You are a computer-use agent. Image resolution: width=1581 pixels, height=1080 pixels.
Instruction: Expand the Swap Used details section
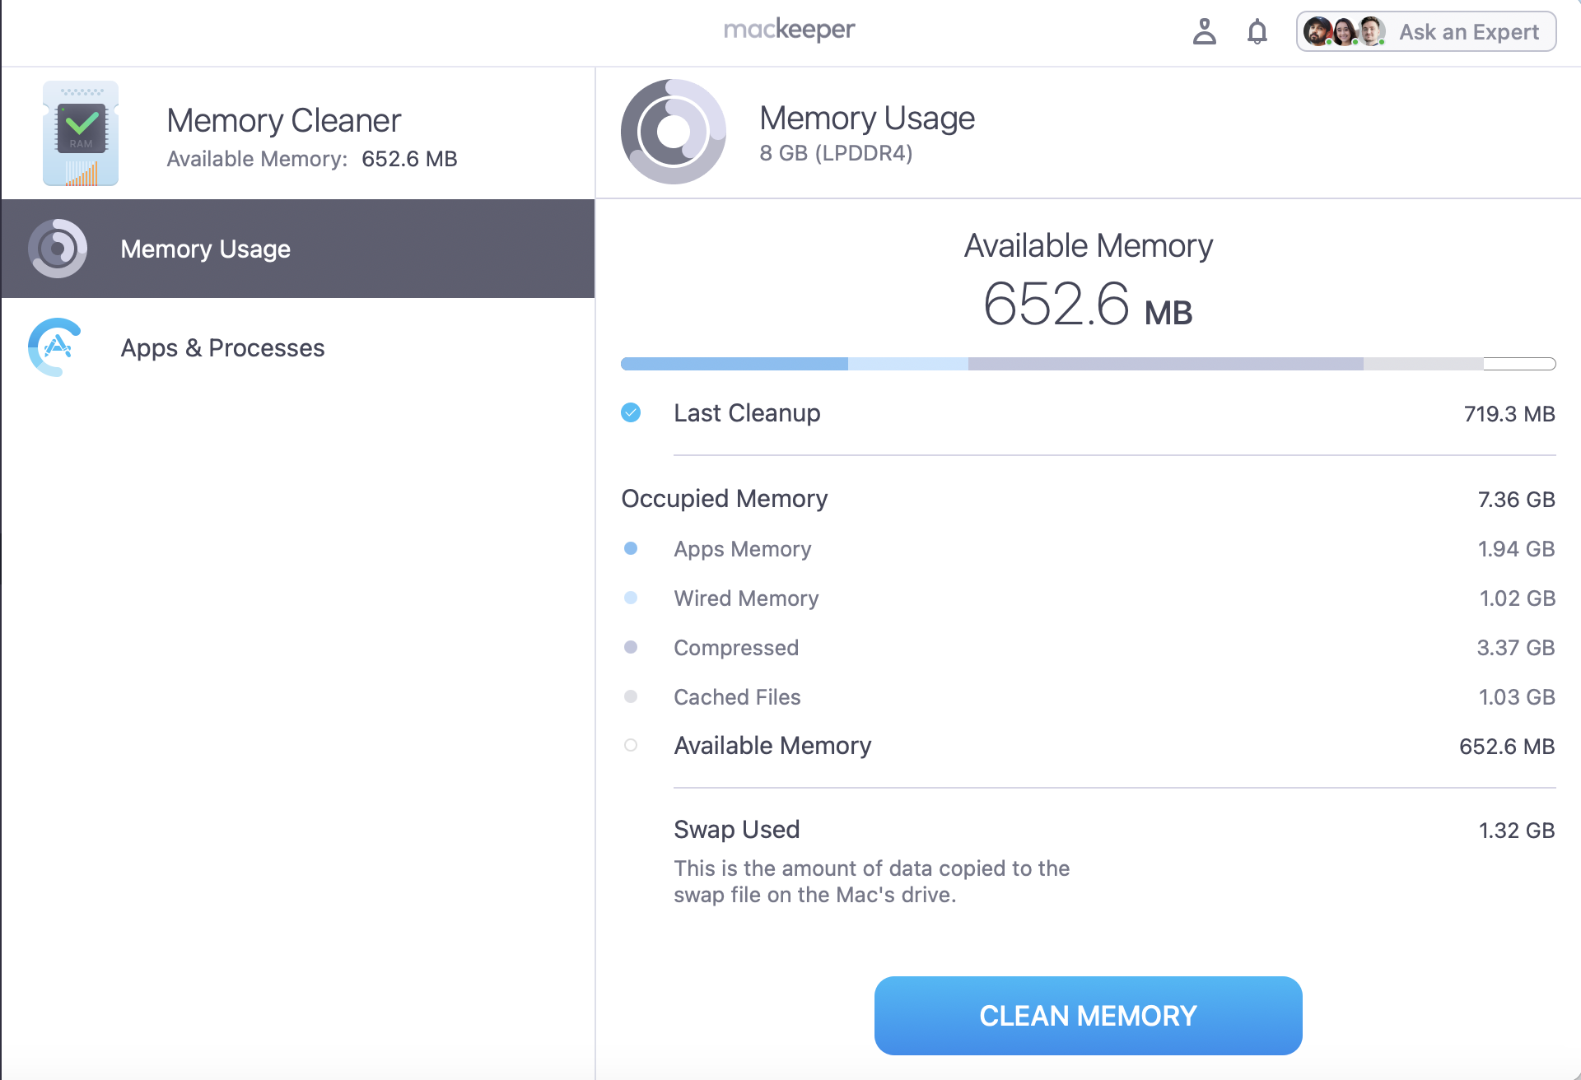[x=736, y=829]
